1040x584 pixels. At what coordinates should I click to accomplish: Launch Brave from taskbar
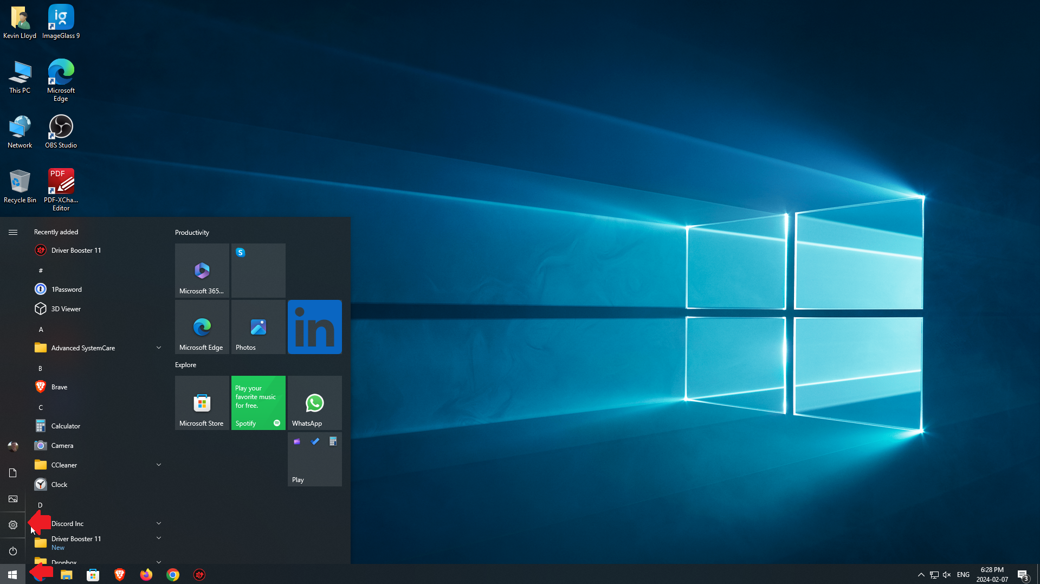coord(120,575)
